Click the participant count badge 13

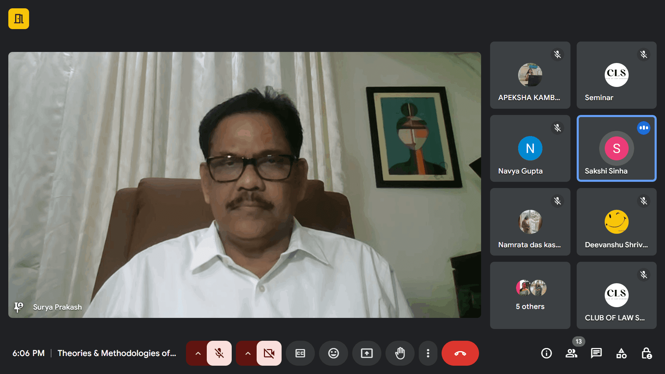pyautogui.click(x=578, y=341)
